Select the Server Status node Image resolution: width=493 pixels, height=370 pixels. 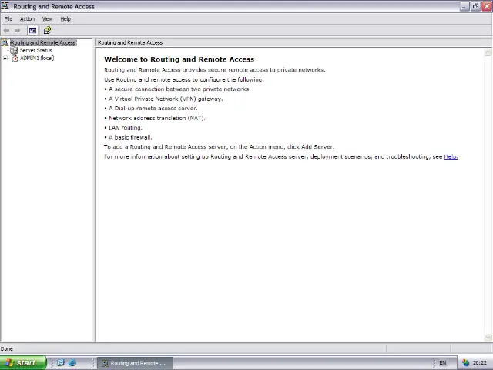[x=35, y=50]
